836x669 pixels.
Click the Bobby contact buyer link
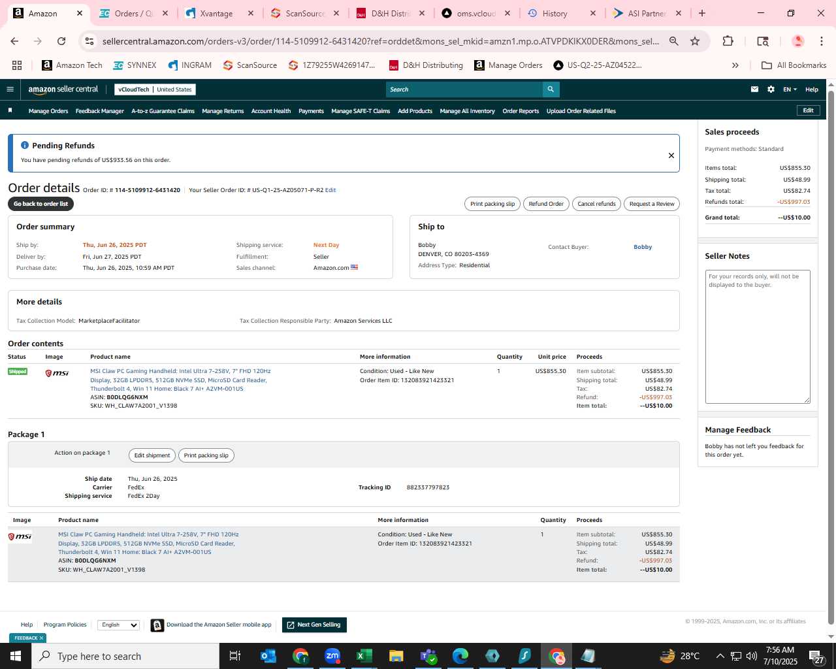click(643, 247)
